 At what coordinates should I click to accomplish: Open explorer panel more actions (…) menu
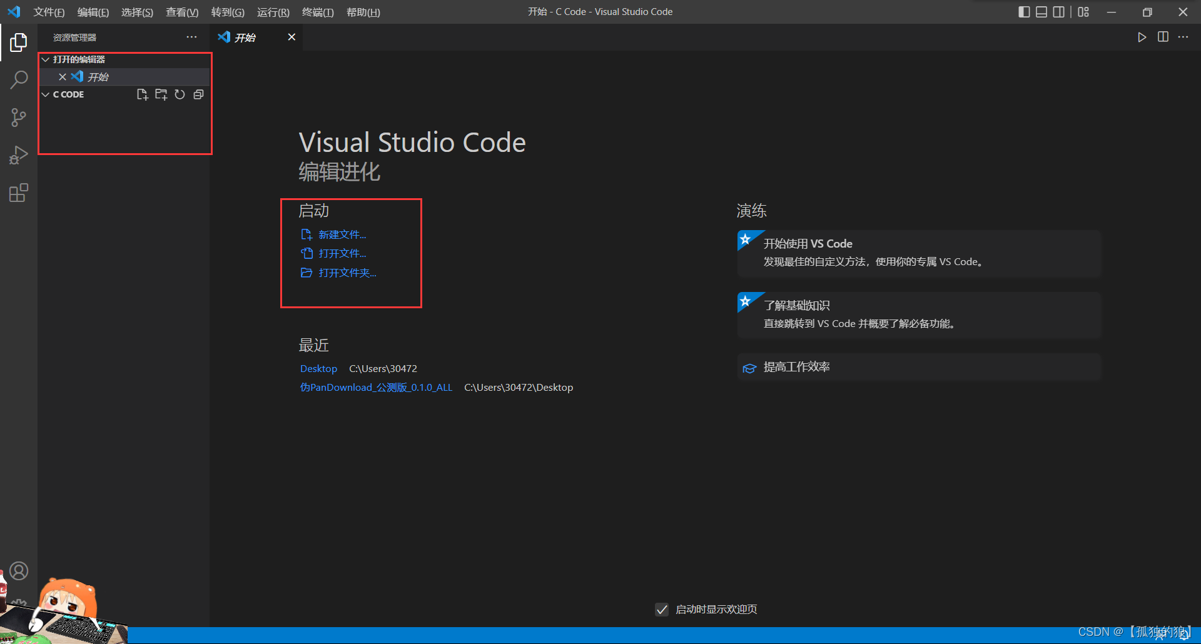191,38
